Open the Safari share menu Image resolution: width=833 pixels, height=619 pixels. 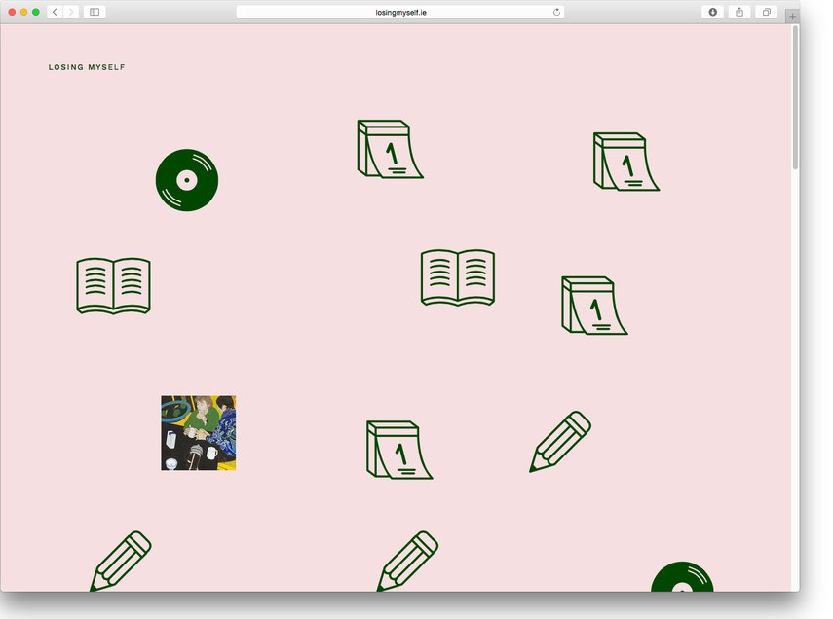coord(739,12)
